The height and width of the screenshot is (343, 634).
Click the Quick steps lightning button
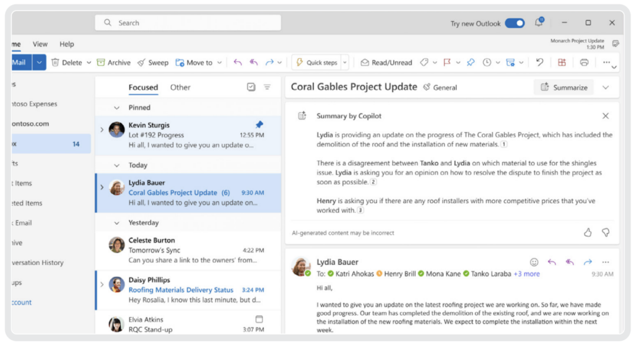tap(316, 63)
